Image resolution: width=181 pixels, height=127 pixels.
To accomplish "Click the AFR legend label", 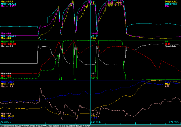I will point(177,86).
